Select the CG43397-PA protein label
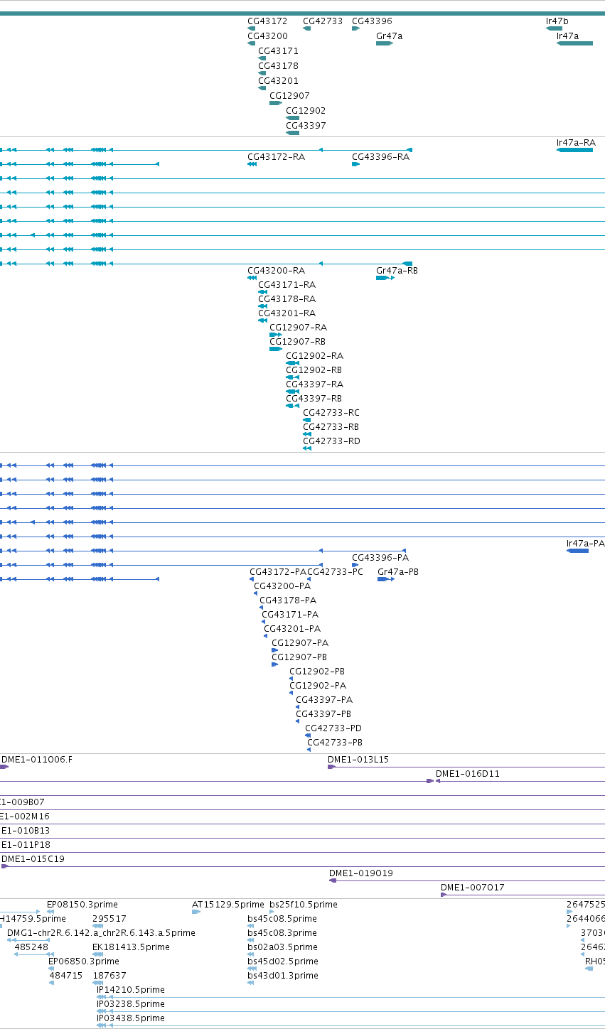The width and height of the screenshot is (605, 1029). pos(324,700)
